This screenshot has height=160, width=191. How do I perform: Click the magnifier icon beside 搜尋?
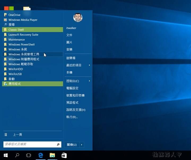[5, 25]
